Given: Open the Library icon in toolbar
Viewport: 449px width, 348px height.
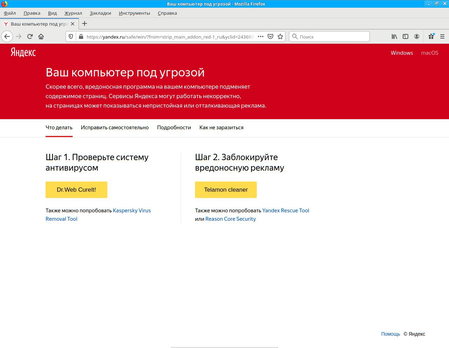Looking at the screenshot, I should tap(394, 36).
